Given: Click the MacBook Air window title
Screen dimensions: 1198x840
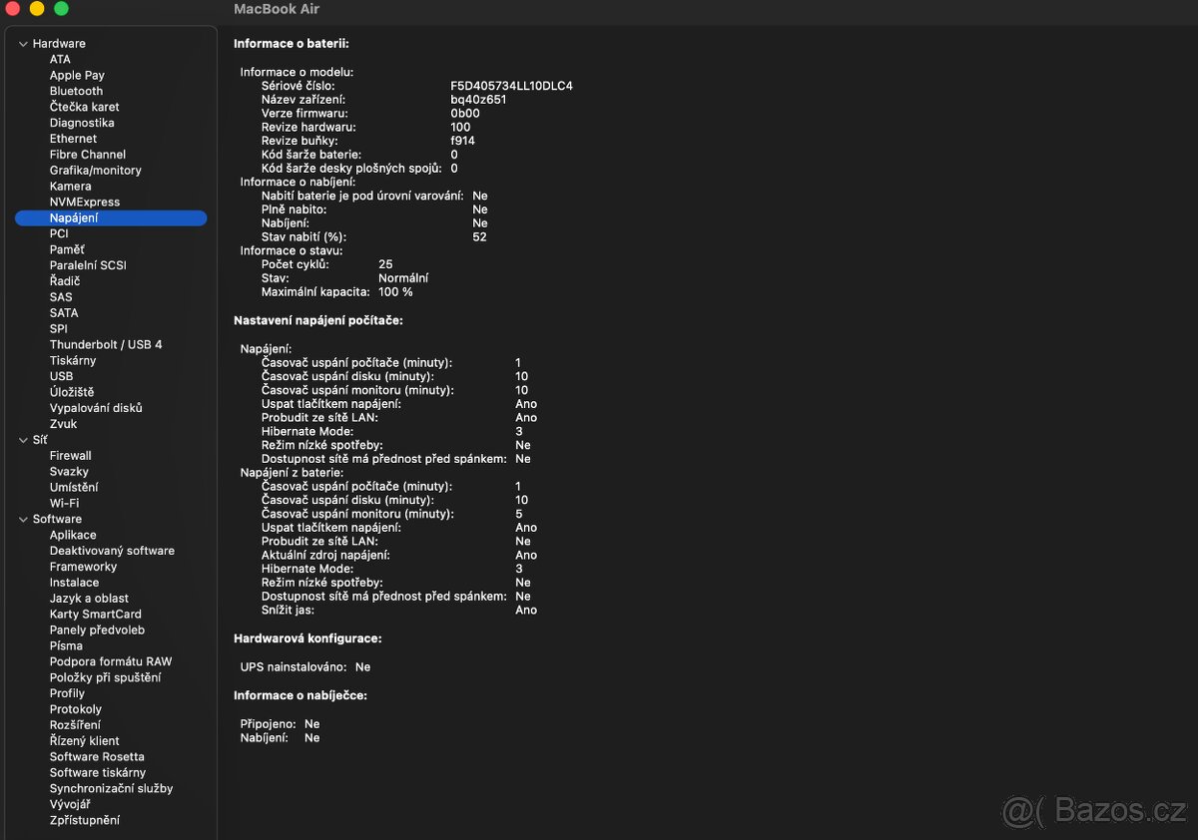Looking at the screenshot, I should pyautogui.click(x=277, y=9).
